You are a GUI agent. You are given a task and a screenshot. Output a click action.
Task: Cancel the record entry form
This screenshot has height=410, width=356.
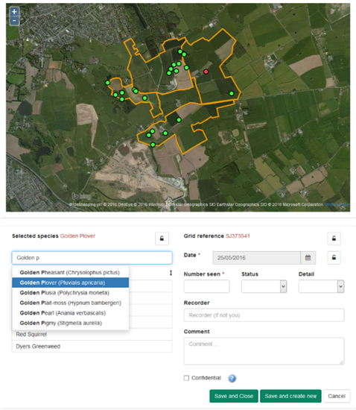(x=337, y=396)
